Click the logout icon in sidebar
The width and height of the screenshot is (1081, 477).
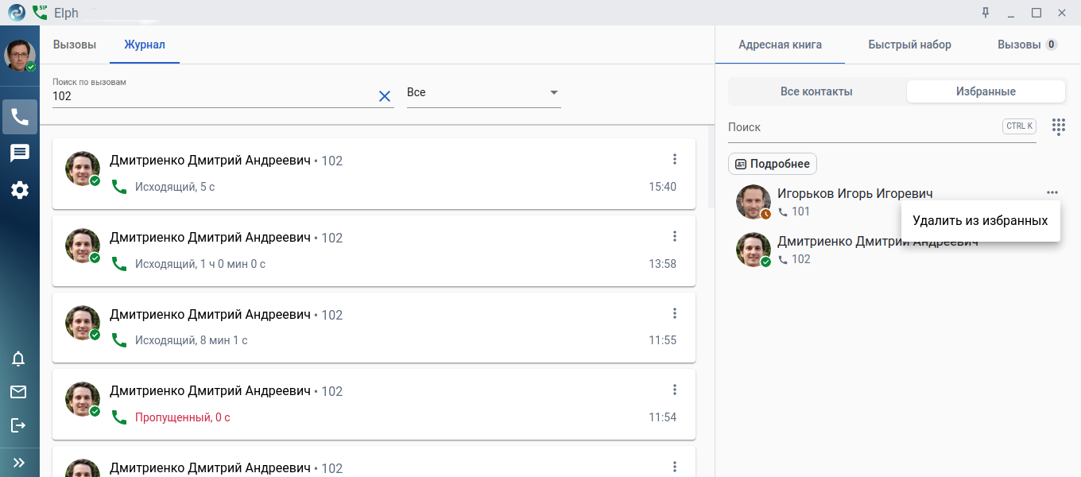[x=18, y=425]
